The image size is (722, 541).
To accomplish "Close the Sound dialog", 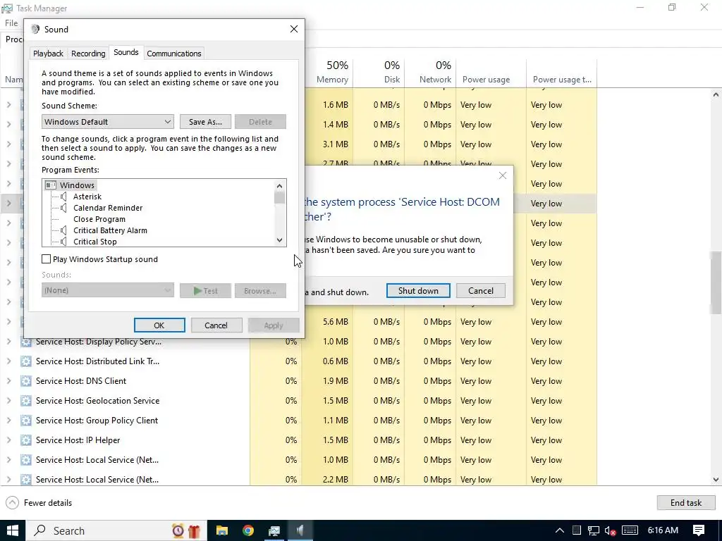I will pyautogui.click(x=294, y=29).
